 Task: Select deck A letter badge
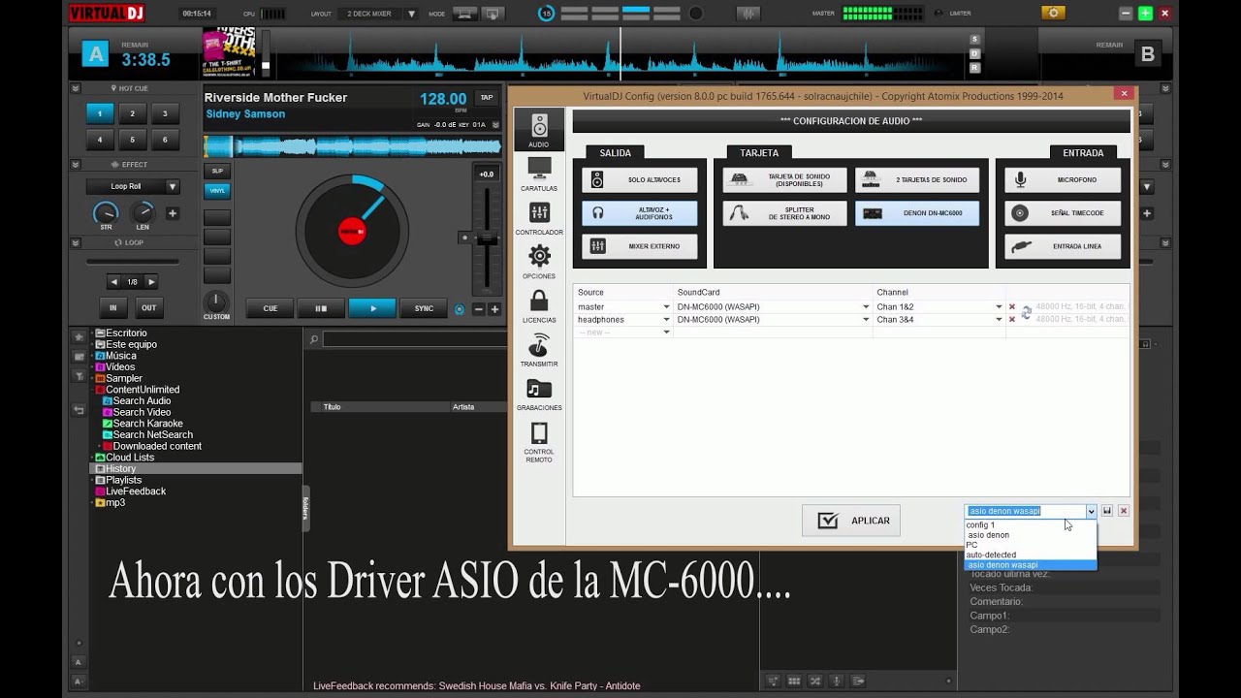pyautogui.click(x=95, y=54)
